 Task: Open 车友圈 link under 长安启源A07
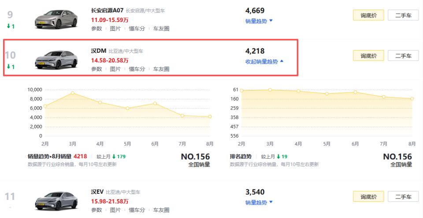click(x=161, y=29)
